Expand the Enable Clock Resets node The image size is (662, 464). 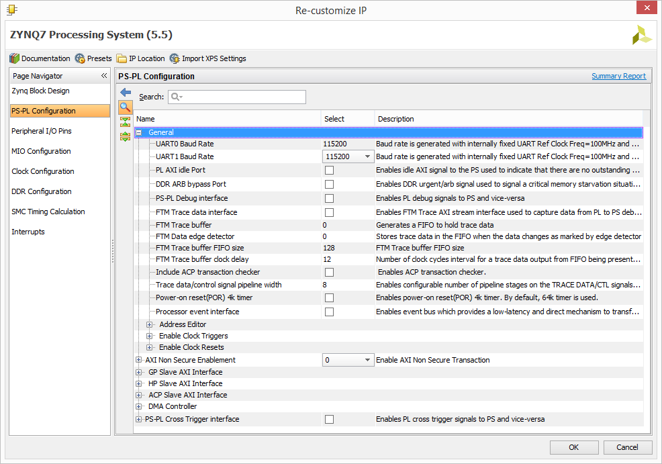[x=150, y=347]
